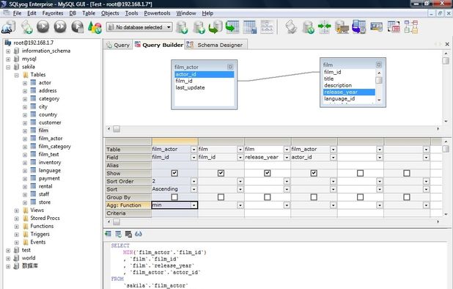Image resolution: width=453 pixels, height=289 pixels.
Task: Click the Execute All Queries double-arrow icon
Action: [60, 27]
